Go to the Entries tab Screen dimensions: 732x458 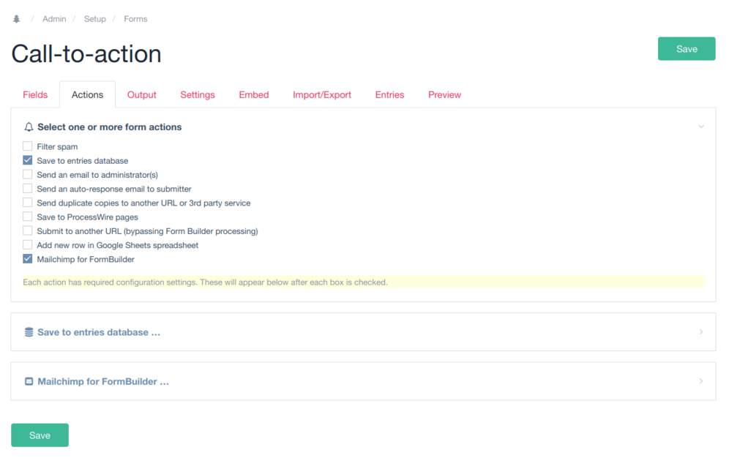(389, 95)
